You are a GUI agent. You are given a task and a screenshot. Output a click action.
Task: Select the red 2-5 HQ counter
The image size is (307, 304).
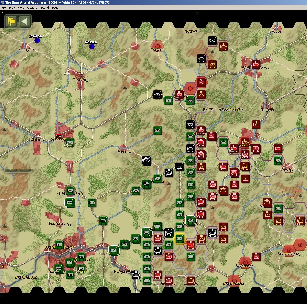tap(234, 172)
